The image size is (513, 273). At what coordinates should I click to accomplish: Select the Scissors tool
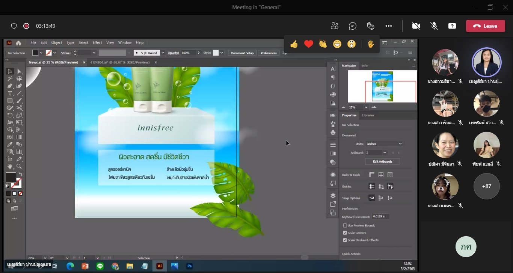tap(19, 108)
